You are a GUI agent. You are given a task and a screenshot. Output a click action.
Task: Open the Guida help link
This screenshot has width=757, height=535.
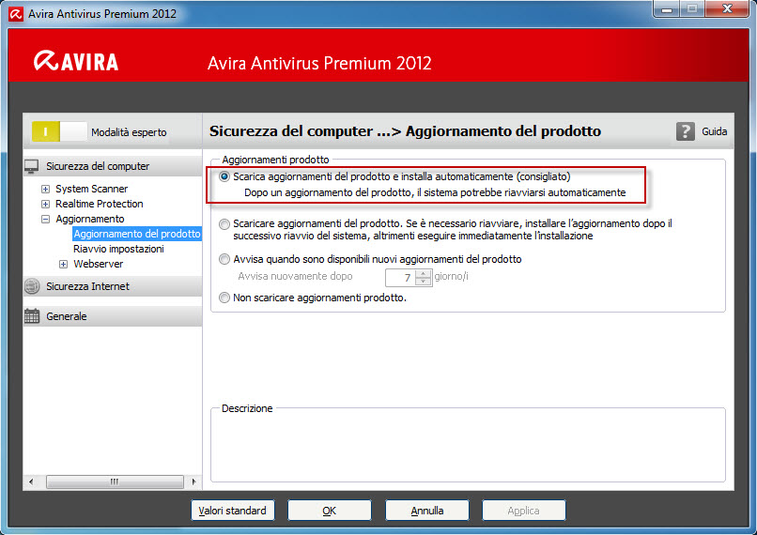click(x=715, y=131)
